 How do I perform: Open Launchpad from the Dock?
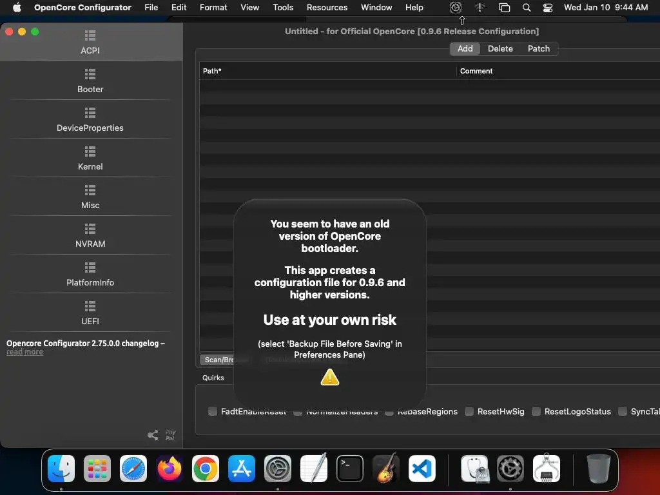97,469
